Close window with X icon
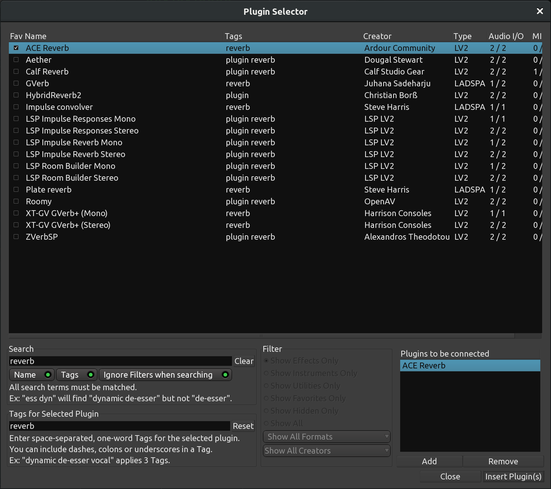This screenshot has height=489, width=551. [x=540, y=11]
